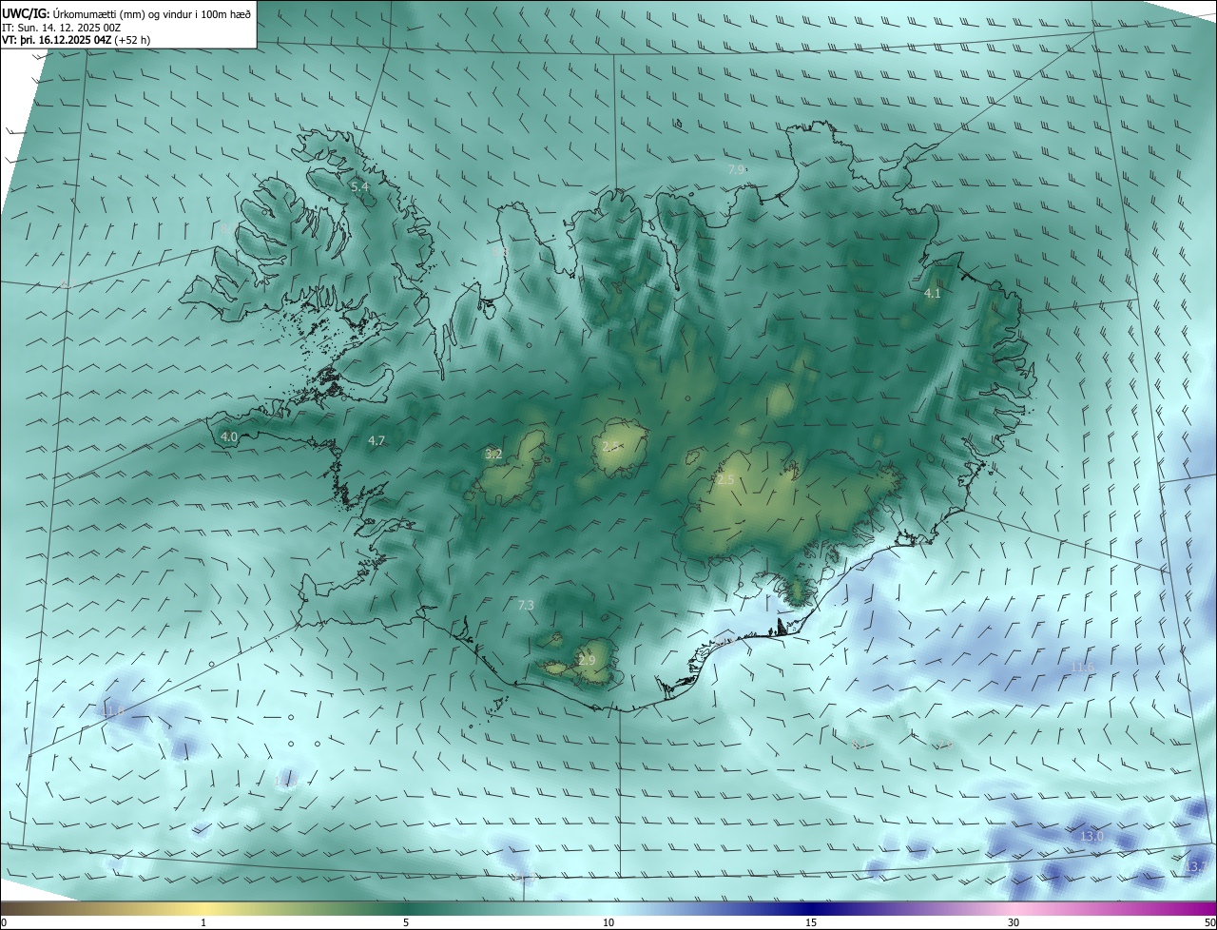Click the 3.2 value on the Langjökull glacier
The image size is (1217, 930).
tap(493, 455)
